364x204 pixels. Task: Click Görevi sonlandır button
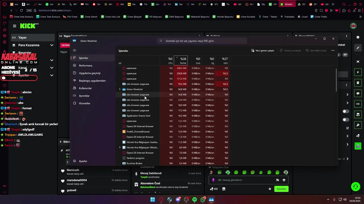point(290,51)
